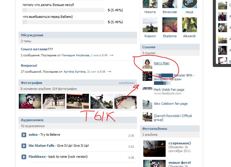Click the facebook logo for Mark Webb
Screen dimensions: 231x167
tap(147, 89)
